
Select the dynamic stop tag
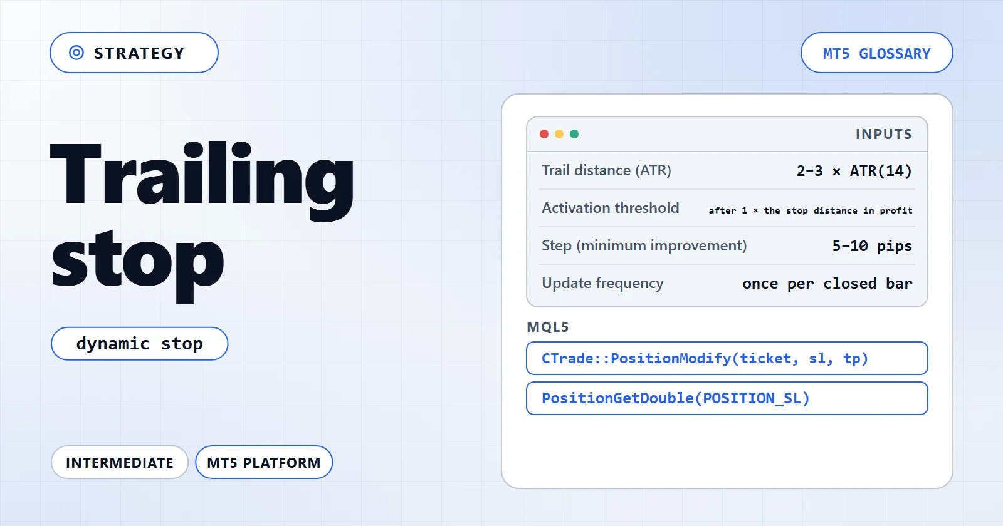[x=139, y=343]
